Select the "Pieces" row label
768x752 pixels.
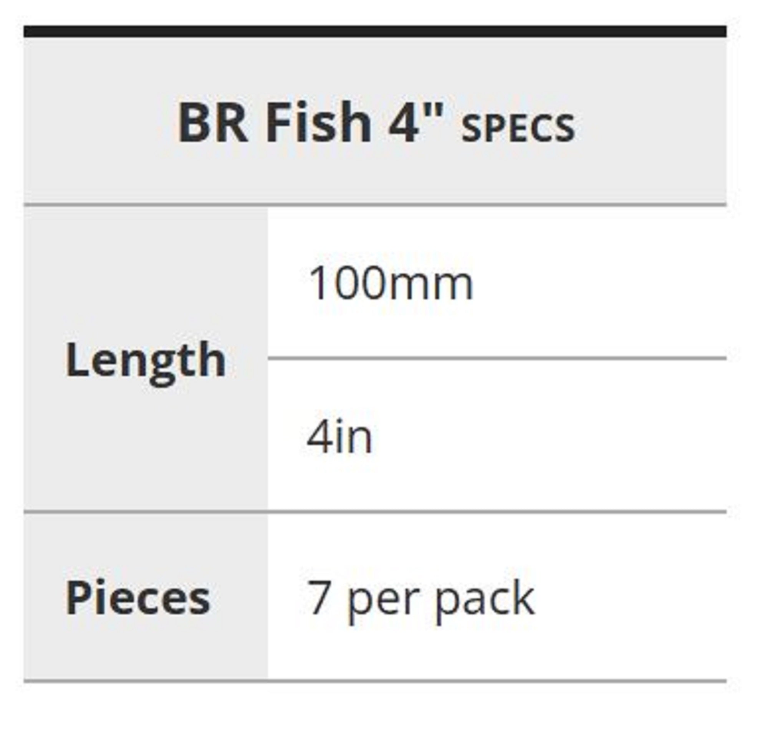pos(137,598)
